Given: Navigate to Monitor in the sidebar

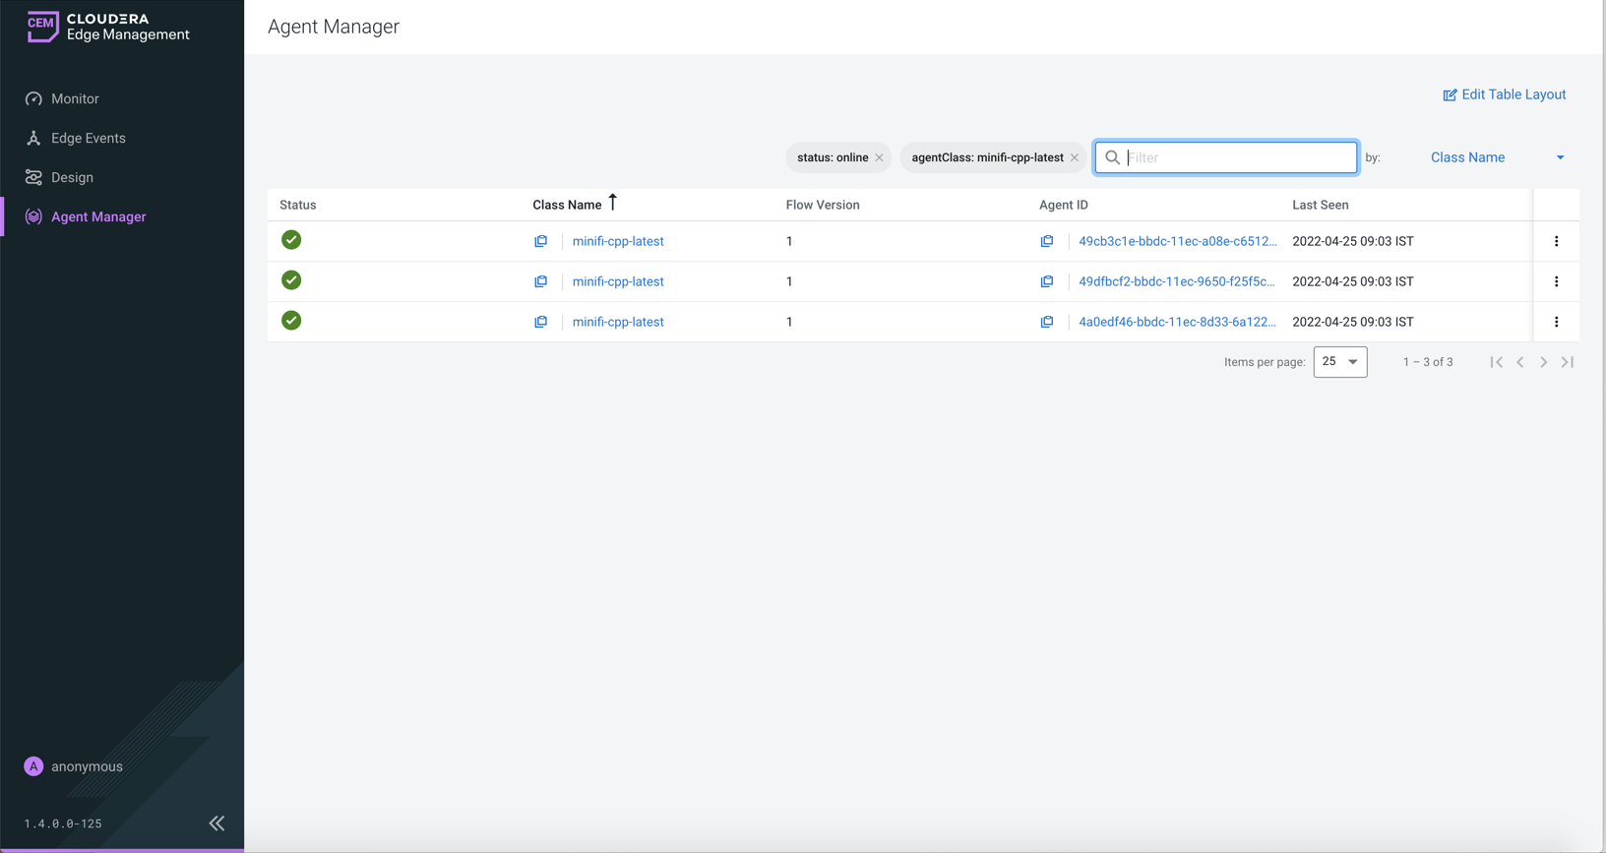Looking at the screenshot, I should click(x=75, y=98).
